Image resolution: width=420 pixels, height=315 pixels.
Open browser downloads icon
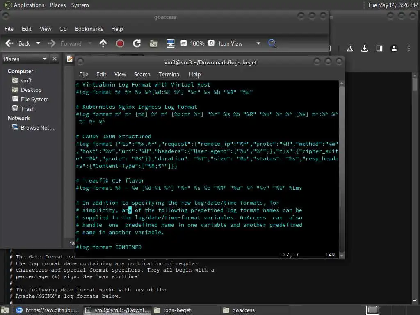tap(365, 48)
